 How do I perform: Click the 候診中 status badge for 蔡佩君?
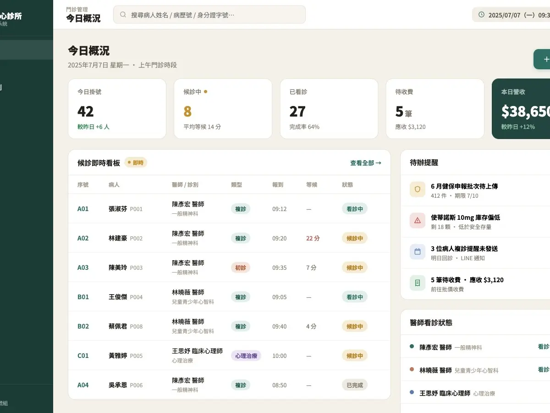[355, 326]
